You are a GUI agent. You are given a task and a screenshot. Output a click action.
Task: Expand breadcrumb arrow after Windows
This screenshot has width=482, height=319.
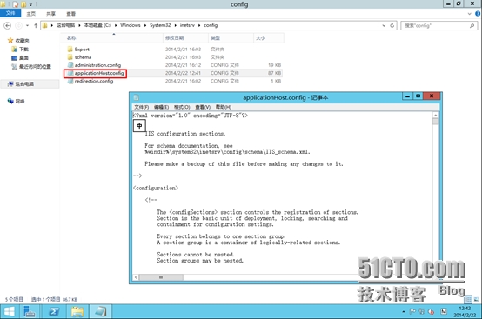[x=145, y=25]
